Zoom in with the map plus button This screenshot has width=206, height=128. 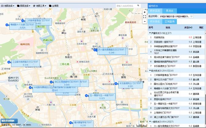pyautogui.click(x=145, y=12)
